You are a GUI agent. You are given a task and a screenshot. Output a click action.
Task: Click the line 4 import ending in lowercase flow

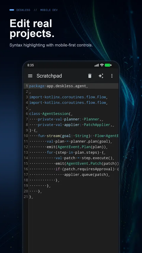tap(68, 103)
